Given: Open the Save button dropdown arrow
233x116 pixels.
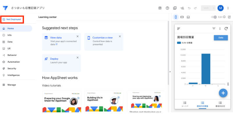Looking at the screenshot, I should coord(214,8).
